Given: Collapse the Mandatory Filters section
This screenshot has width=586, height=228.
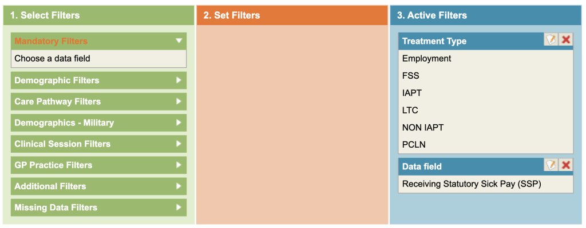Looking at the screenshot, I should tap(179, 41).
